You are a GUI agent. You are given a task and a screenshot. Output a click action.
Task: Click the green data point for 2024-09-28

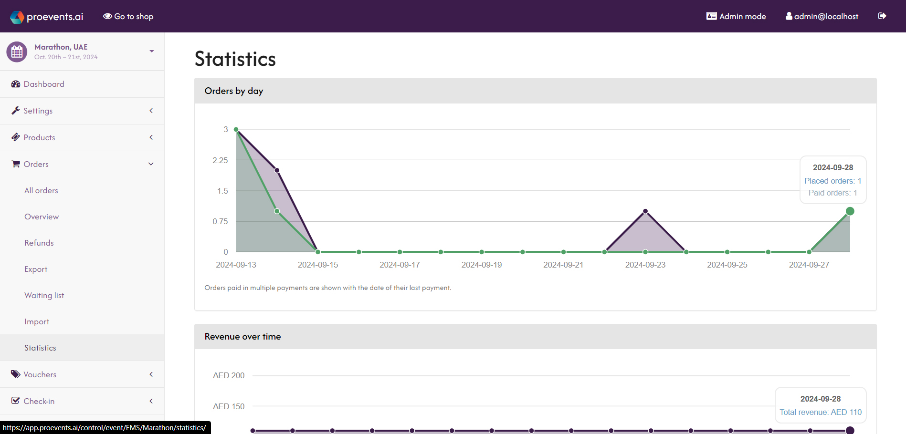click(x=850, y=211)
